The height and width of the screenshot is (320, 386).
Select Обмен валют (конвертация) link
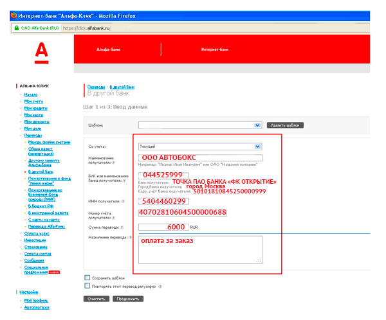click(x=41, y=151)
